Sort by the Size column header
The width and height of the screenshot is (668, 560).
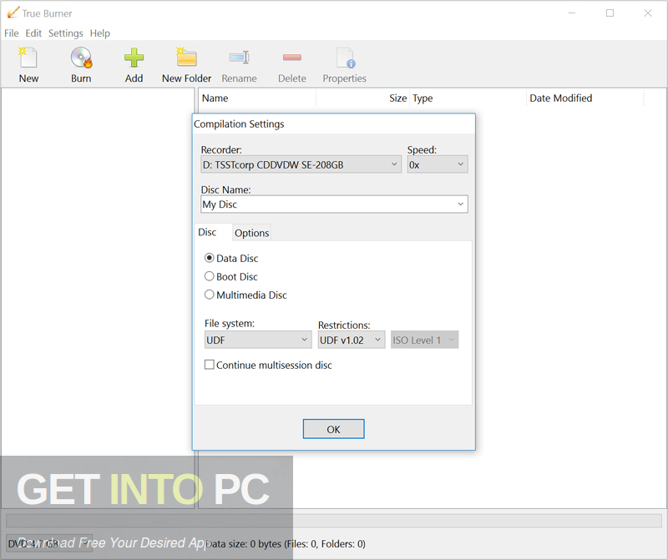pyautogui.click(x=363, y=98)
